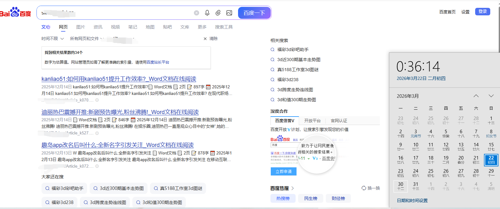
Task: Select the 官网认证 tab
Action: coord(339,121)
